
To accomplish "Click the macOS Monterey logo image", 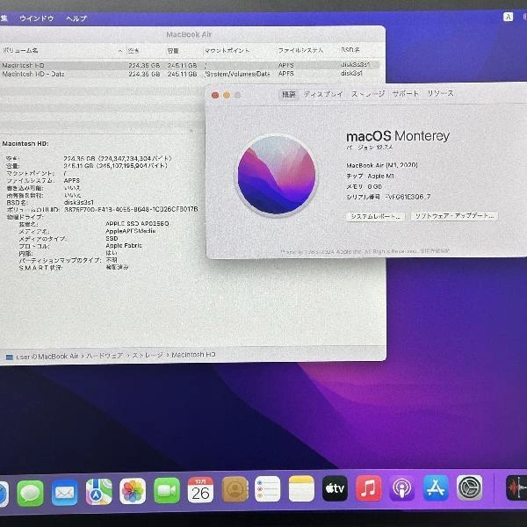I will [277, 175].
